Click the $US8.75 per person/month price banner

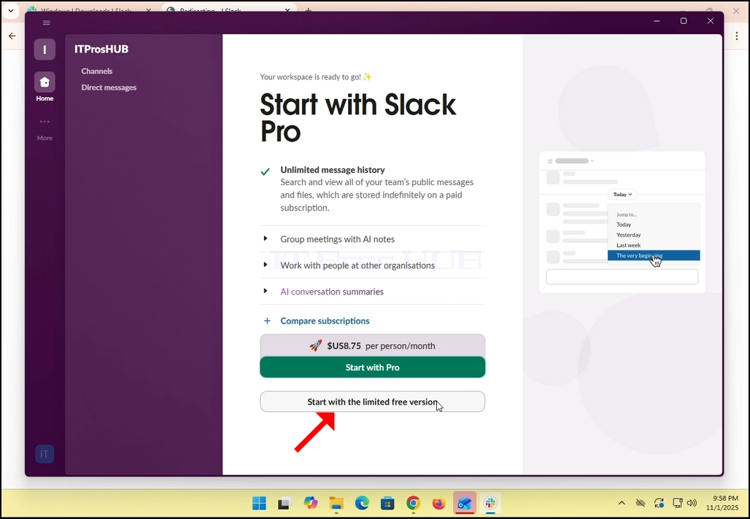(x=372, y=346)
